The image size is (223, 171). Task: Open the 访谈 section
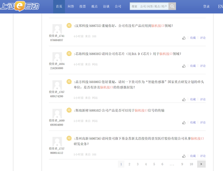pos(106,7)
